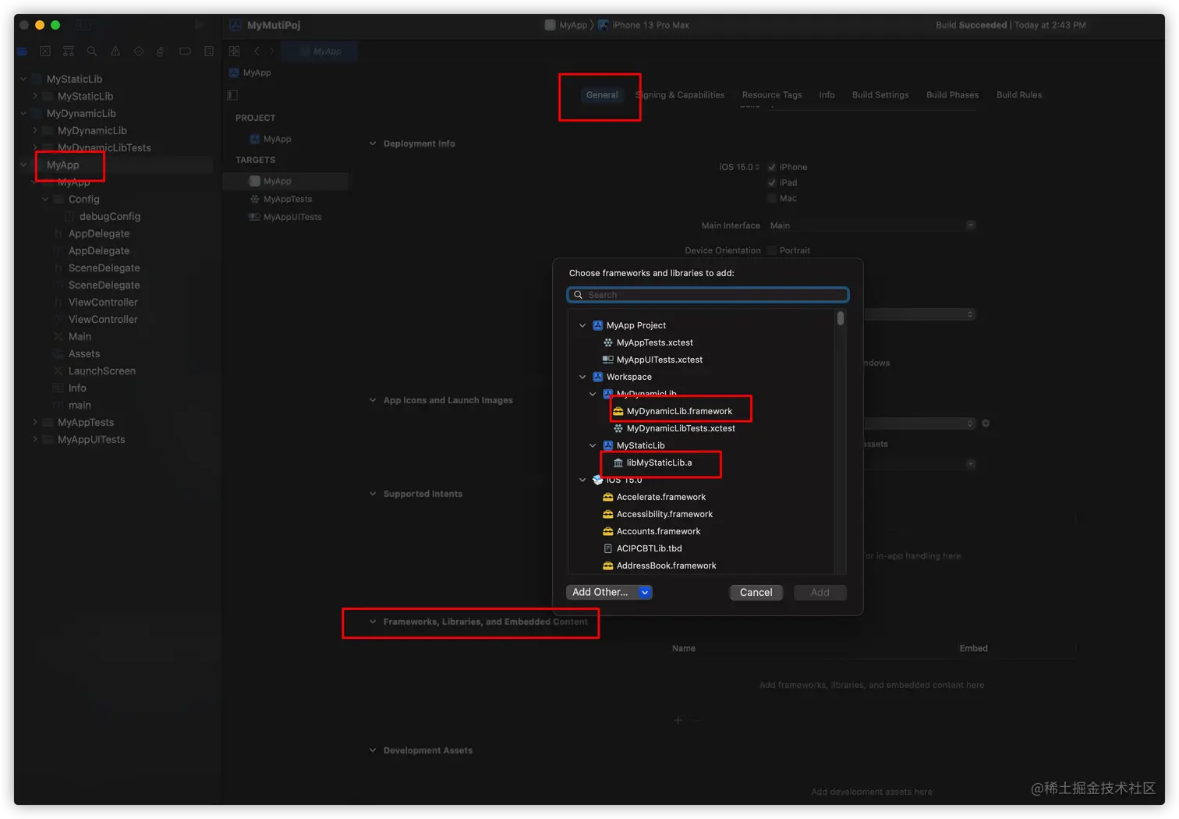Select the iPhone 13 Pro Max destination
Screen dimensions: 1179x819
click(643, 25)
